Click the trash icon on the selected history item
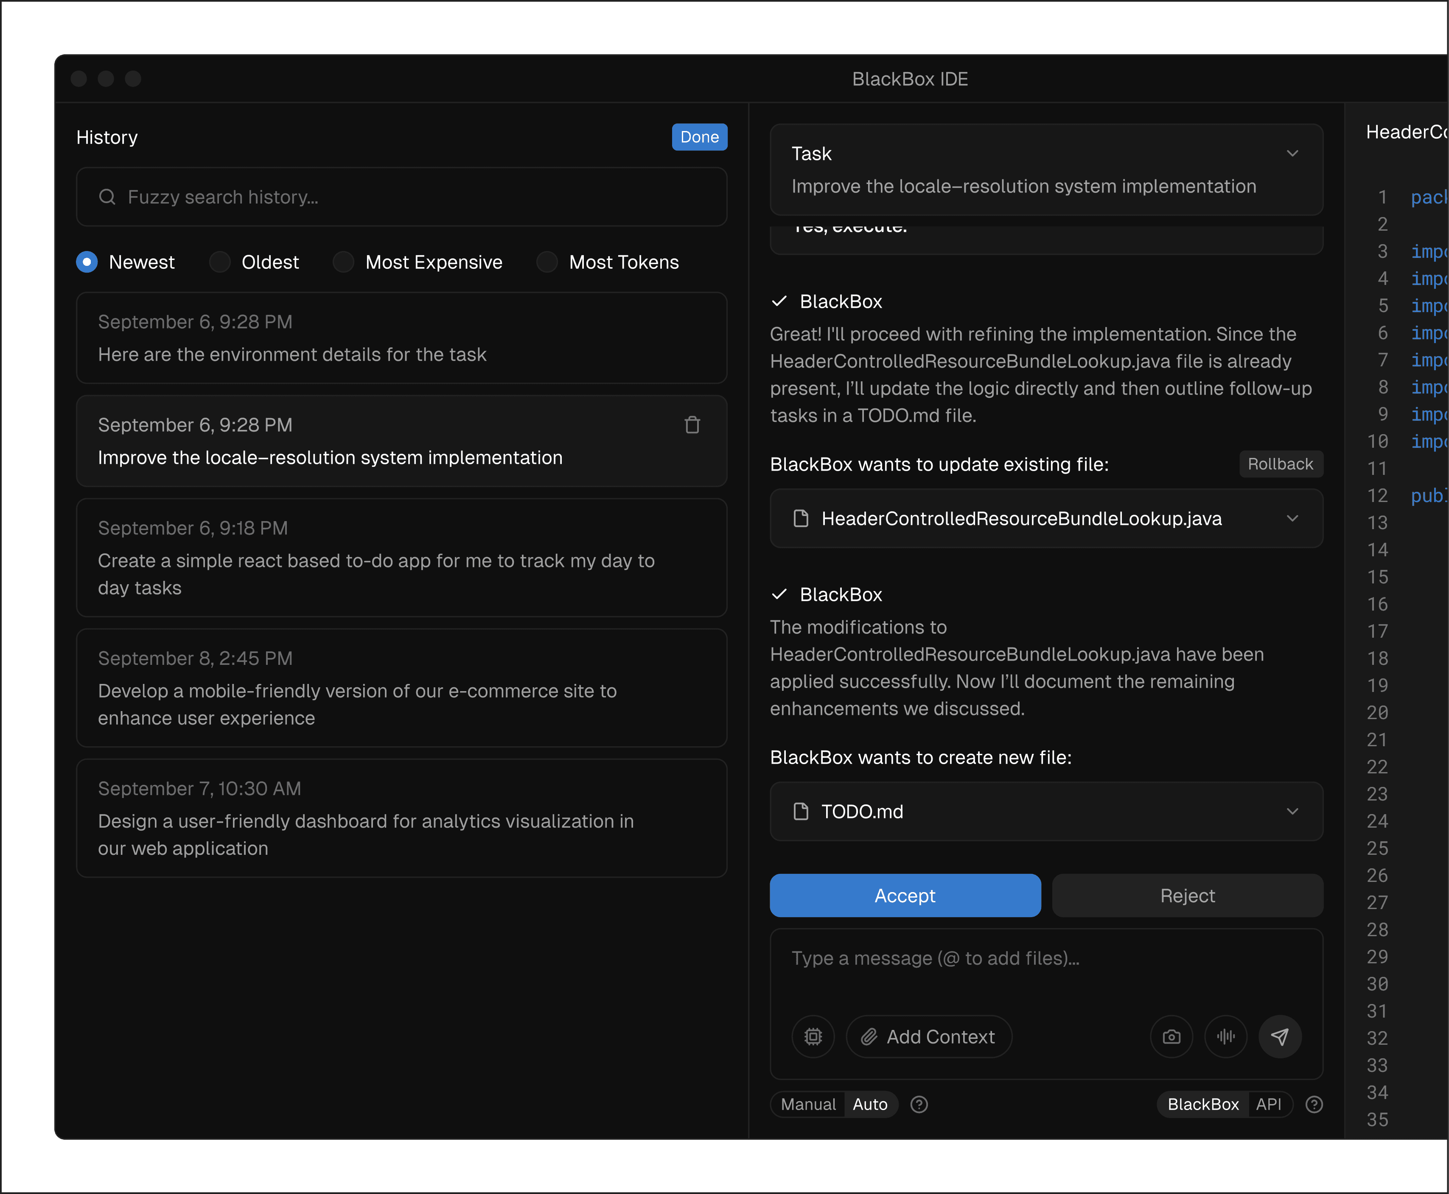 pyautogui.click(x=692, y=425)
